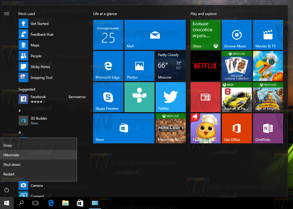Open the Get Started app
The height and width of the screenshot is (209, 293).
click(52, 24)
